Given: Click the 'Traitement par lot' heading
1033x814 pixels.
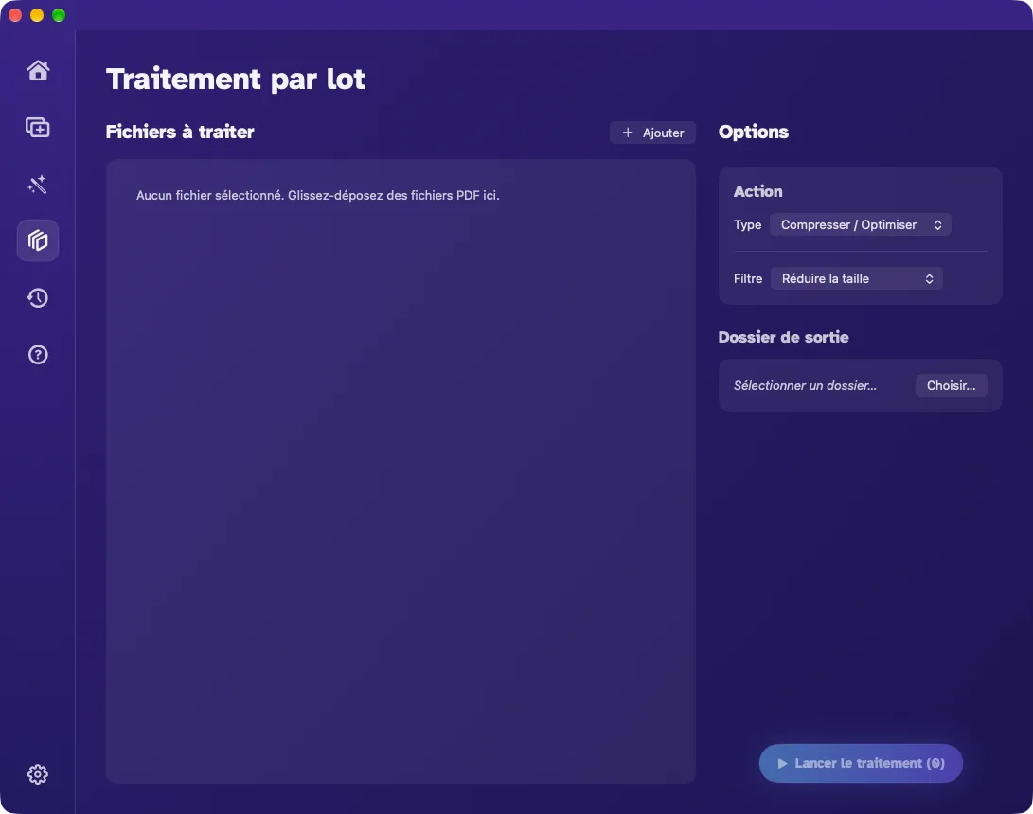Looking at the screenshot, I should (x=235, y=79).
